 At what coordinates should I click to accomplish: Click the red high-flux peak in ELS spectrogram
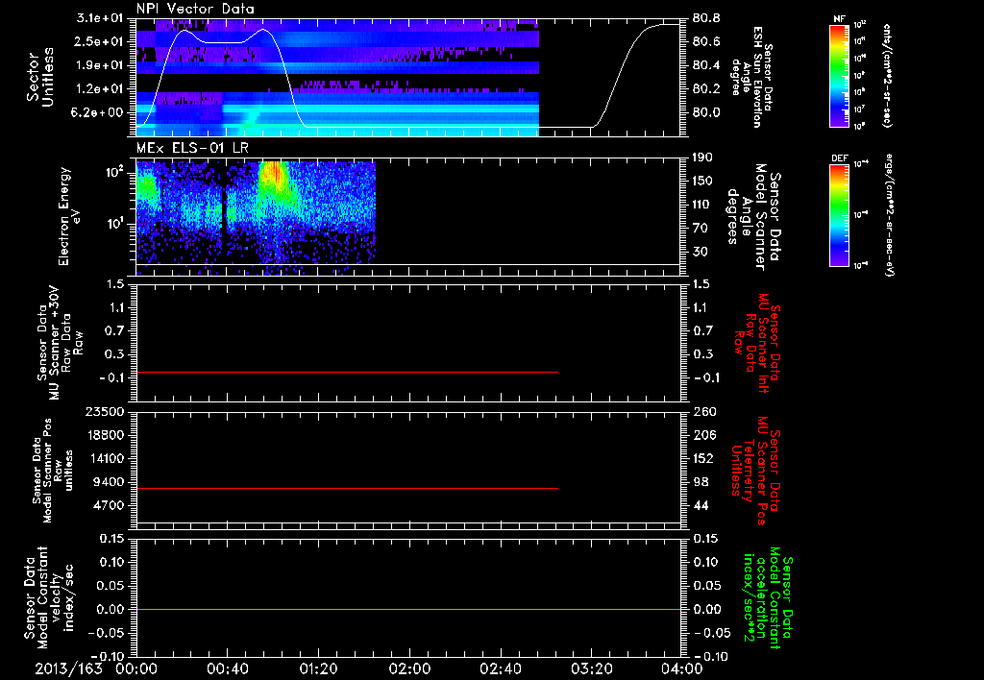click(x=272, y=175)
